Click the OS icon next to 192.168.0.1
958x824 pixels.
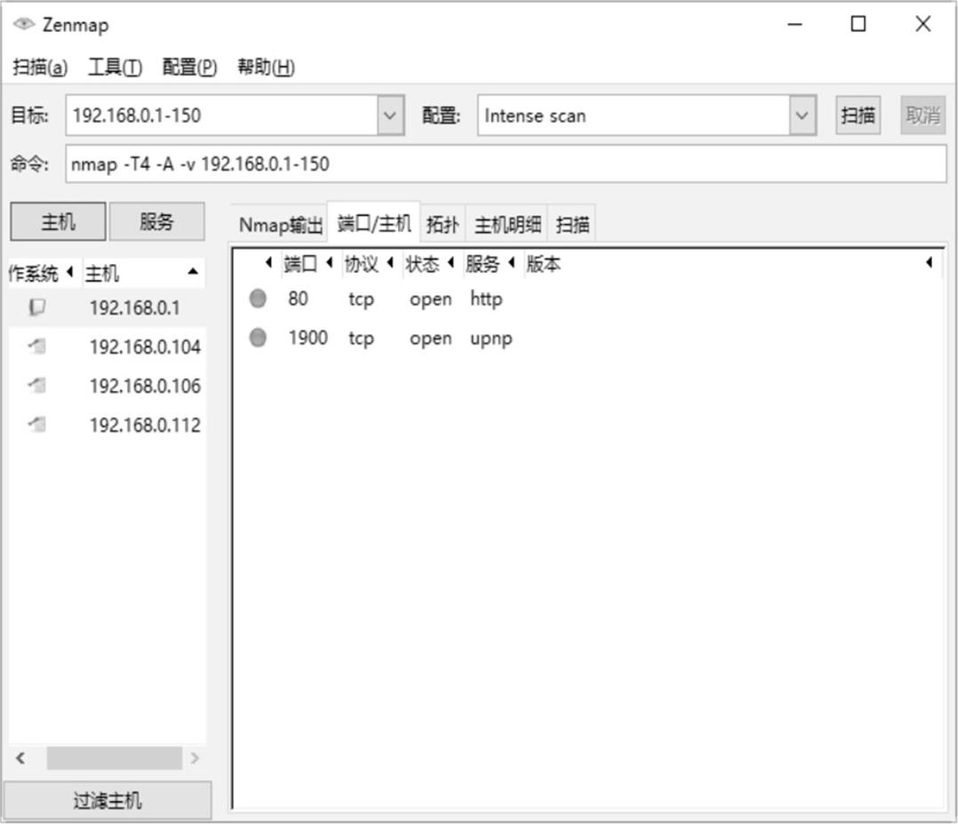(x=36, y=308)
